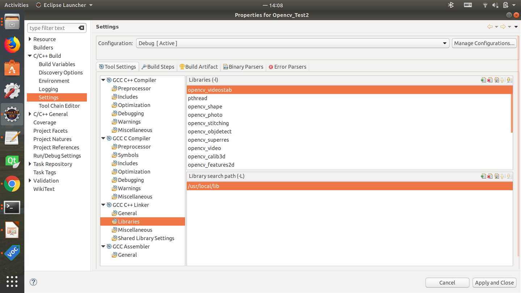
Task: Open Project References page
Action: 56,147
